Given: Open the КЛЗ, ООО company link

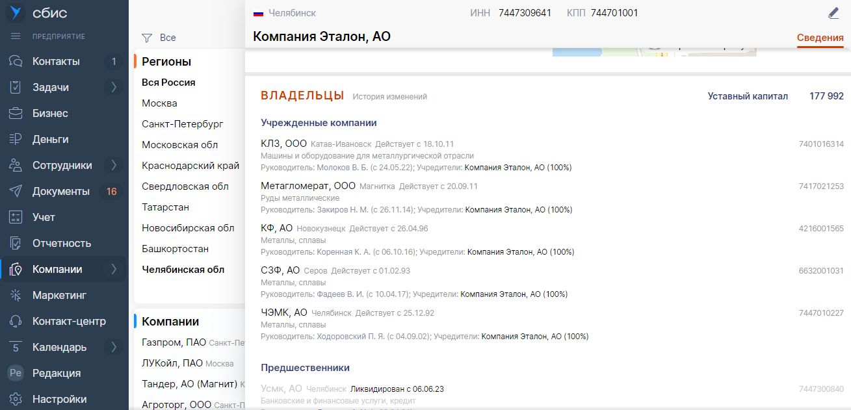Looking at the screenshot, I should [x=283, y=144].
